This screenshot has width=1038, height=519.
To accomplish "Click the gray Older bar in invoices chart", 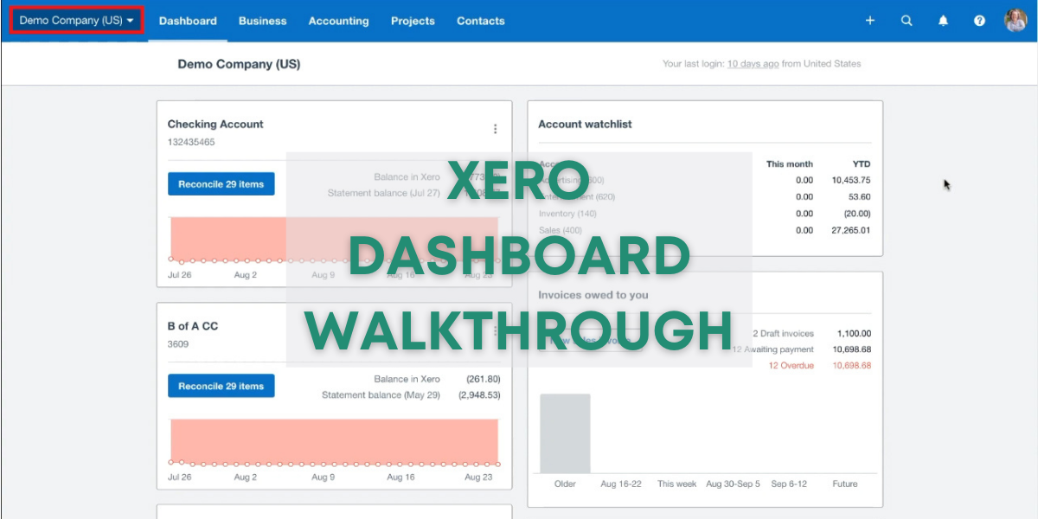I will coord(565,433).
